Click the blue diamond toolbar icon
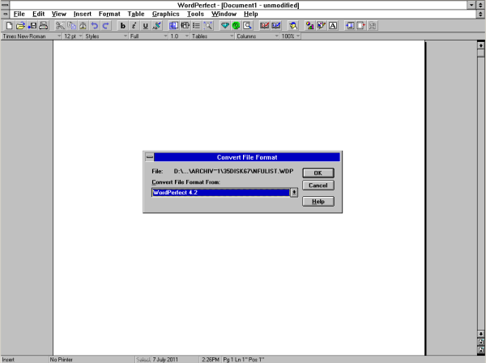Image resolution: width=486 pixels, height=363 pixels. point(225,26)
